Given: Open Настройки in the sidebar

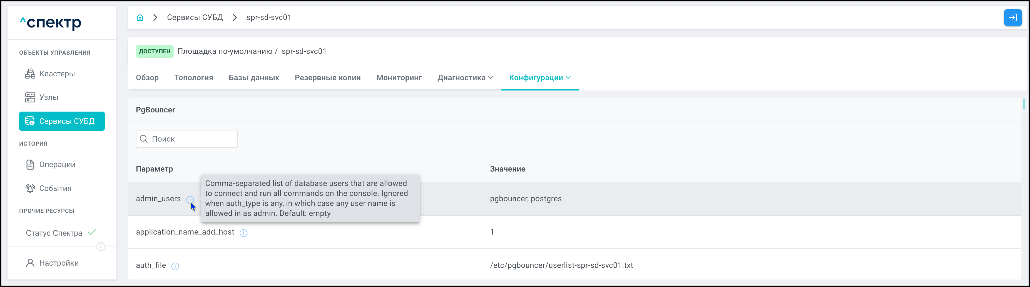Looking at the screenshot, I should (x=59, y=263).
